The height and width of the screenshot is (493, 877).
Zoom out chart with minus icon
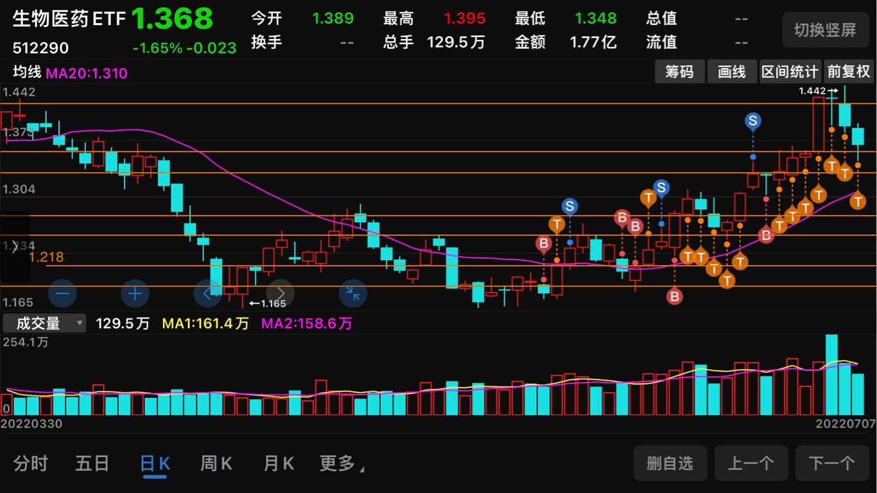pos(62,294)
